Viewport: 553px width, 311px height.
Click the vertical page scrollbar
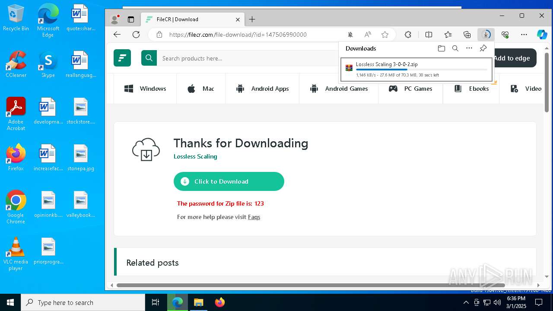547,82
